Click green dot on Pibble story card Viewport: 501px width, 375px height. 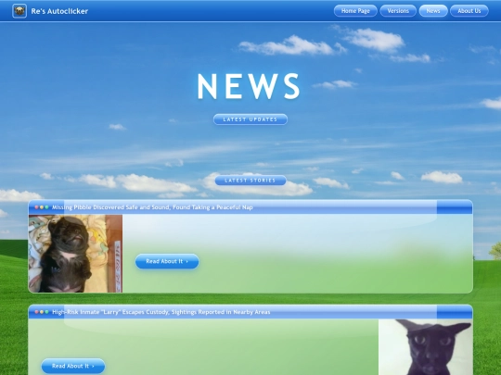[x=46, y=207]
